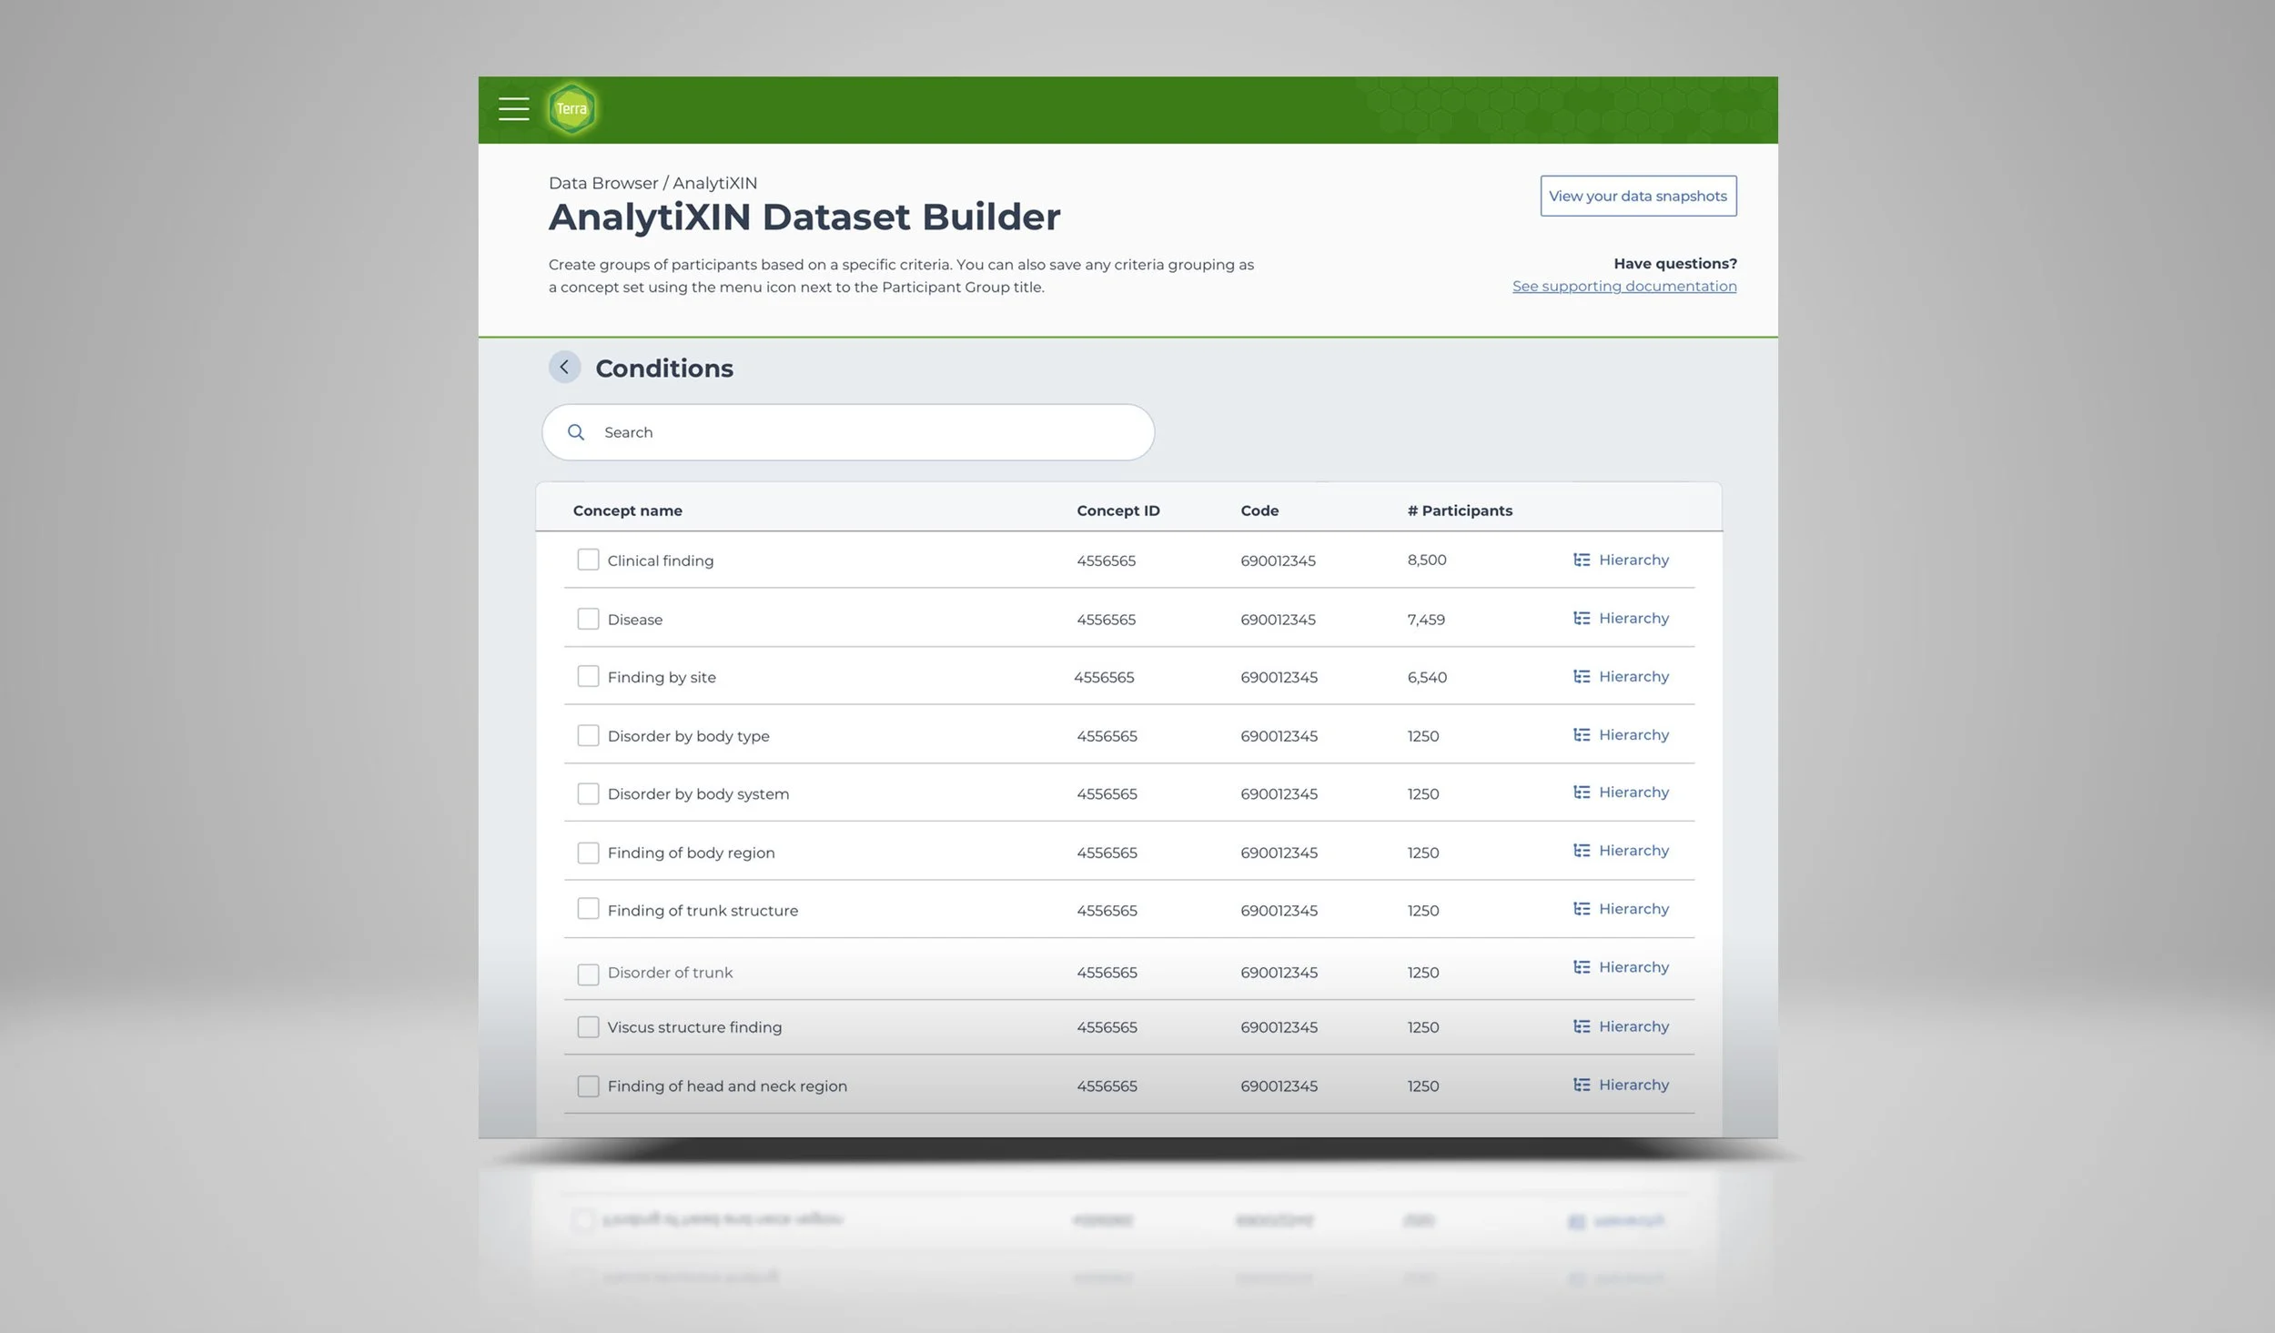Click the Conditions section heading

coord(664,369)
